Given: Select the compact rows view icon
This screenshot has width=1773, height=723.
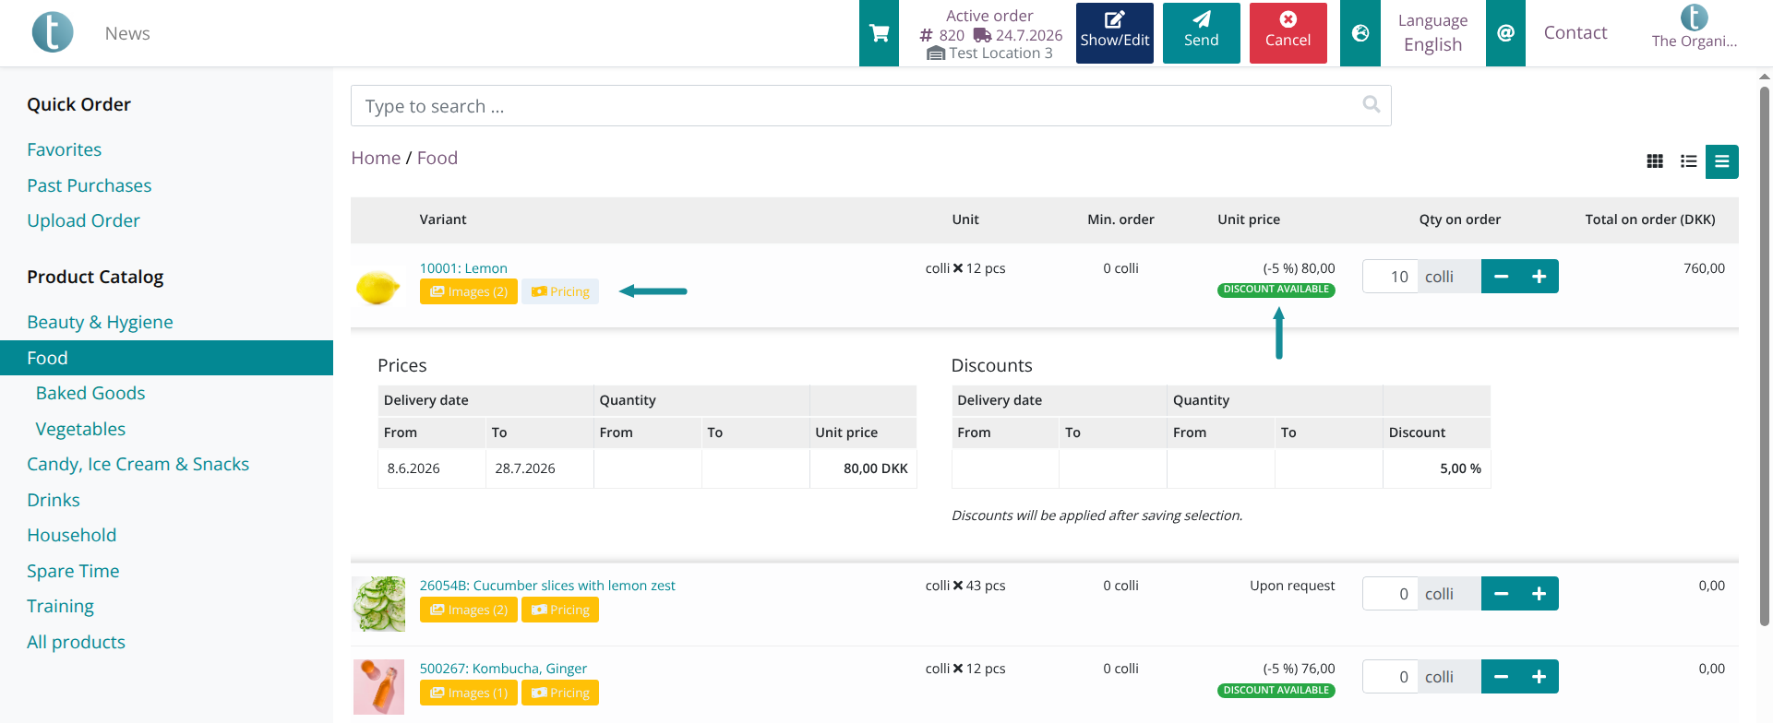Looking at the screenshot, I should 1721,161.
